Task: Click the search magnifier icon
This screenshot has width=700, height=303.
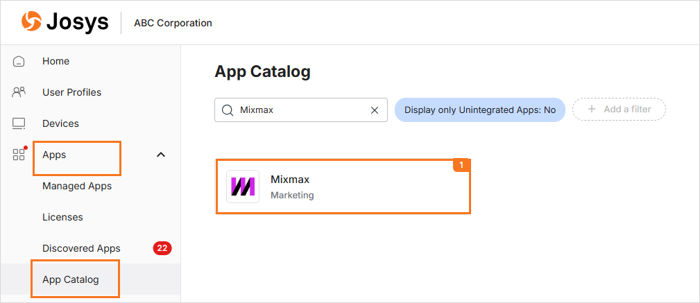Action: [228, 110]
